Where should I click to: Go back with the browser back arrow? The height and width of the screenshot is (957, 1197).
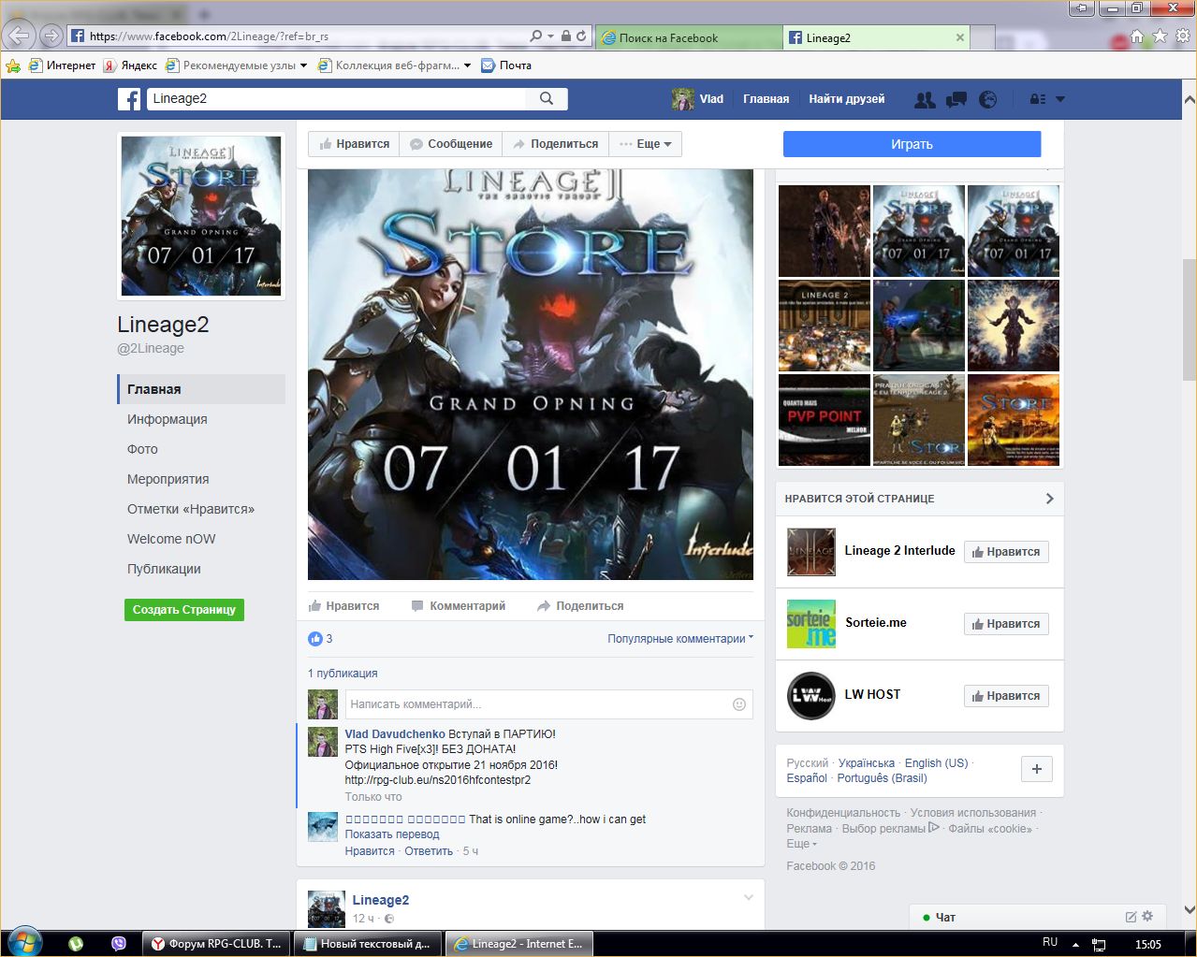click(19, 36)
